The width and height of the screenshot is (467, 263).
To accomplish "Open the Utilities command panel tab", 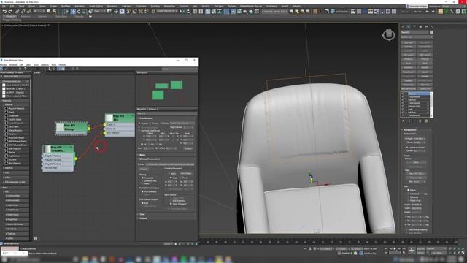I will (x=432, y=27).
